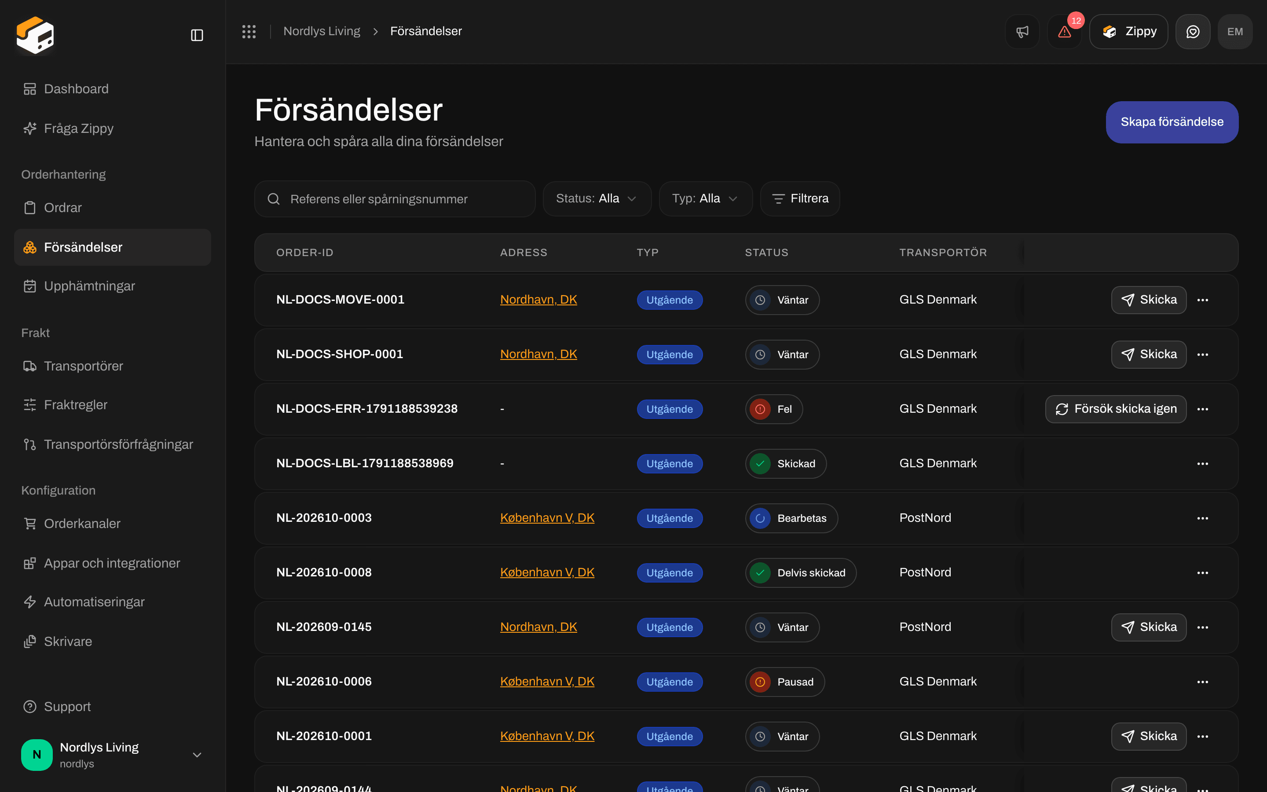
Task: Open Transportörsförfrågningar in the sidebar
Action: 113,444
